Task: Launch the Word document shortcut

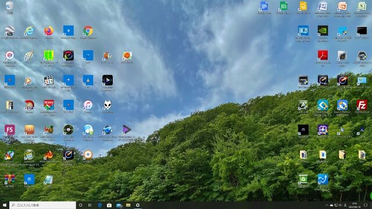Action: (x=323, y=6)
